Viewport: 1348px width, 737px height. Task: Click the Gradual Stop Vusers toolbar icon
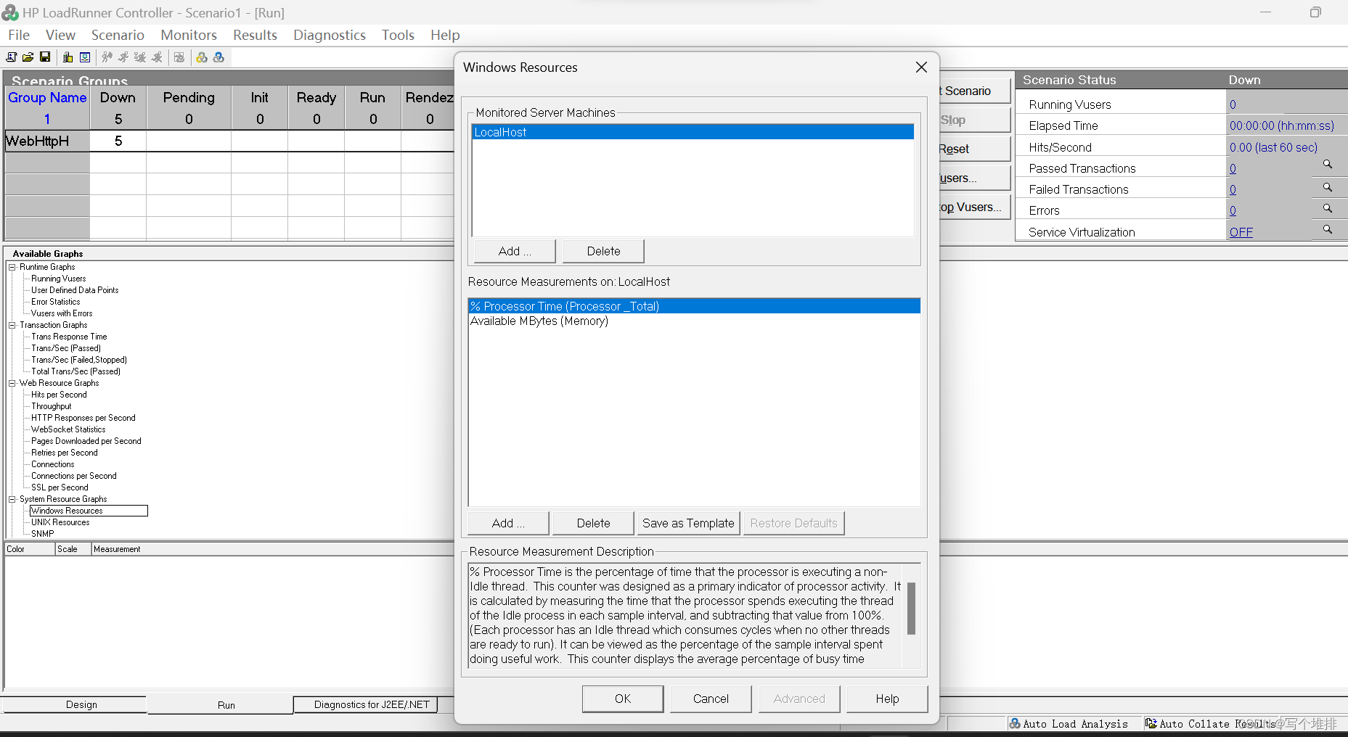click(x=140, y=57)
